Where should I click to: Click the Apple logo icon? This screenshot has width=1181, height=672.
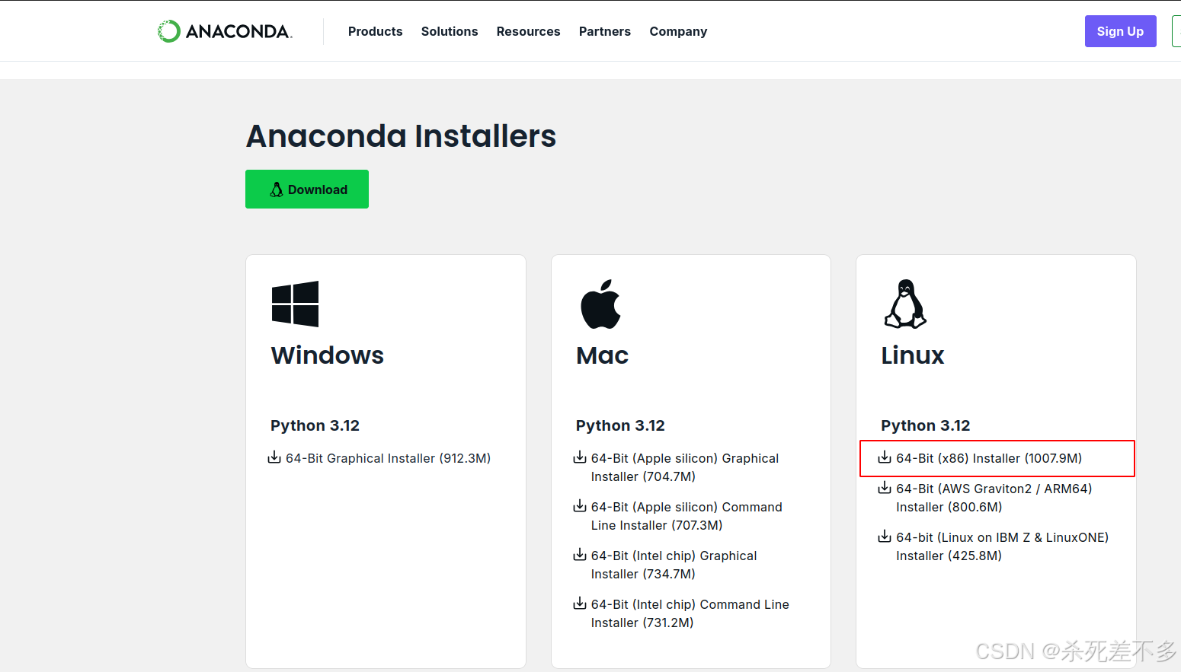tap(600, 304)
